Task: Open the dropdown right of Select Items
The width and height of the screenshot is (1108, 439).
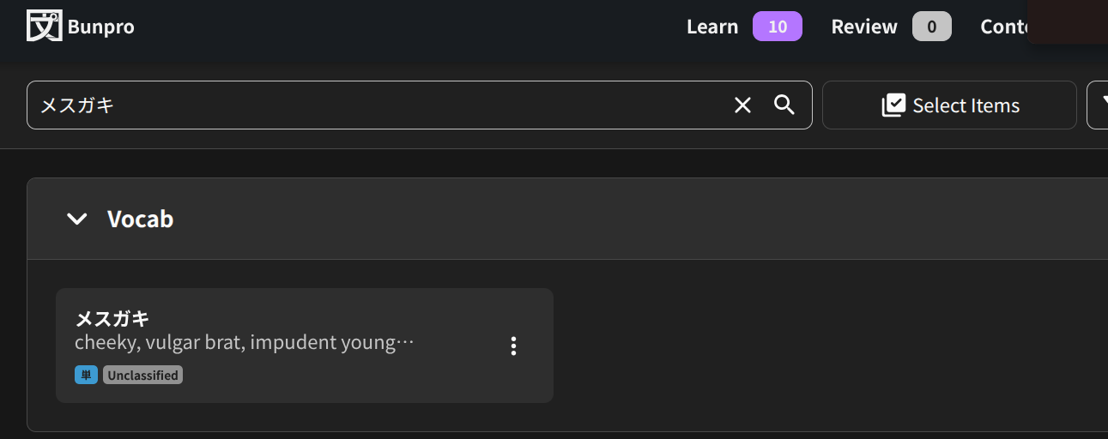Action: coord(1098,105)
